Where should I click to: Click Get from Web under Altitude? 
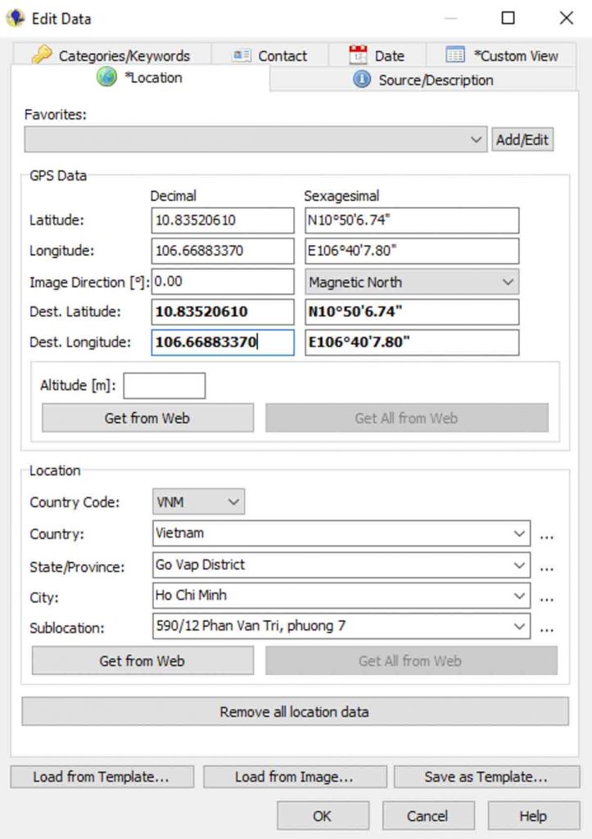coord(147,418)
